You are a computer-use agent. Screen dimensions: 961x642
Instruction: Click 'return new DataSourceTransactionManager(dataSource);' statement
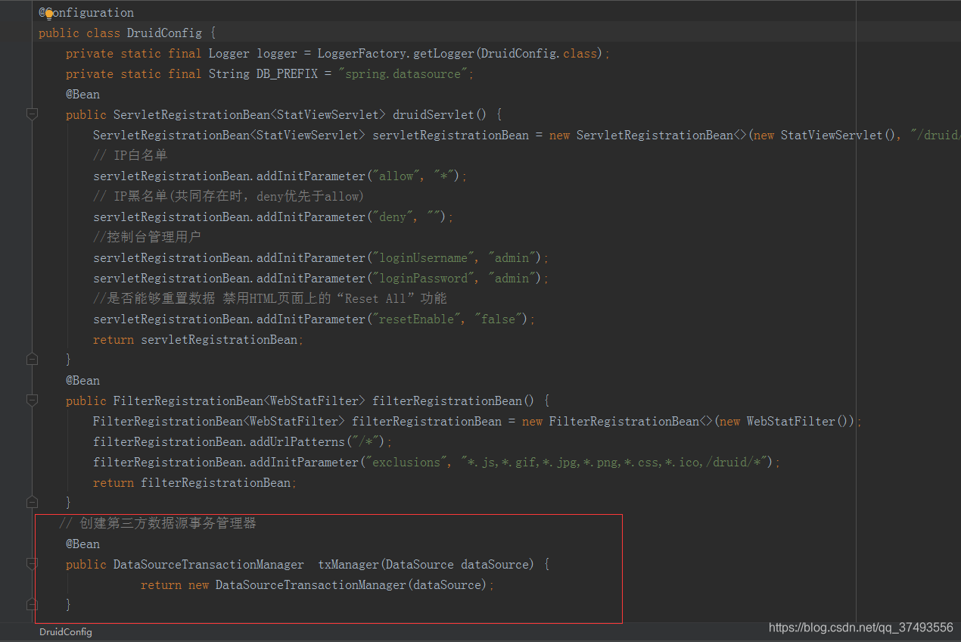point(318,585)
